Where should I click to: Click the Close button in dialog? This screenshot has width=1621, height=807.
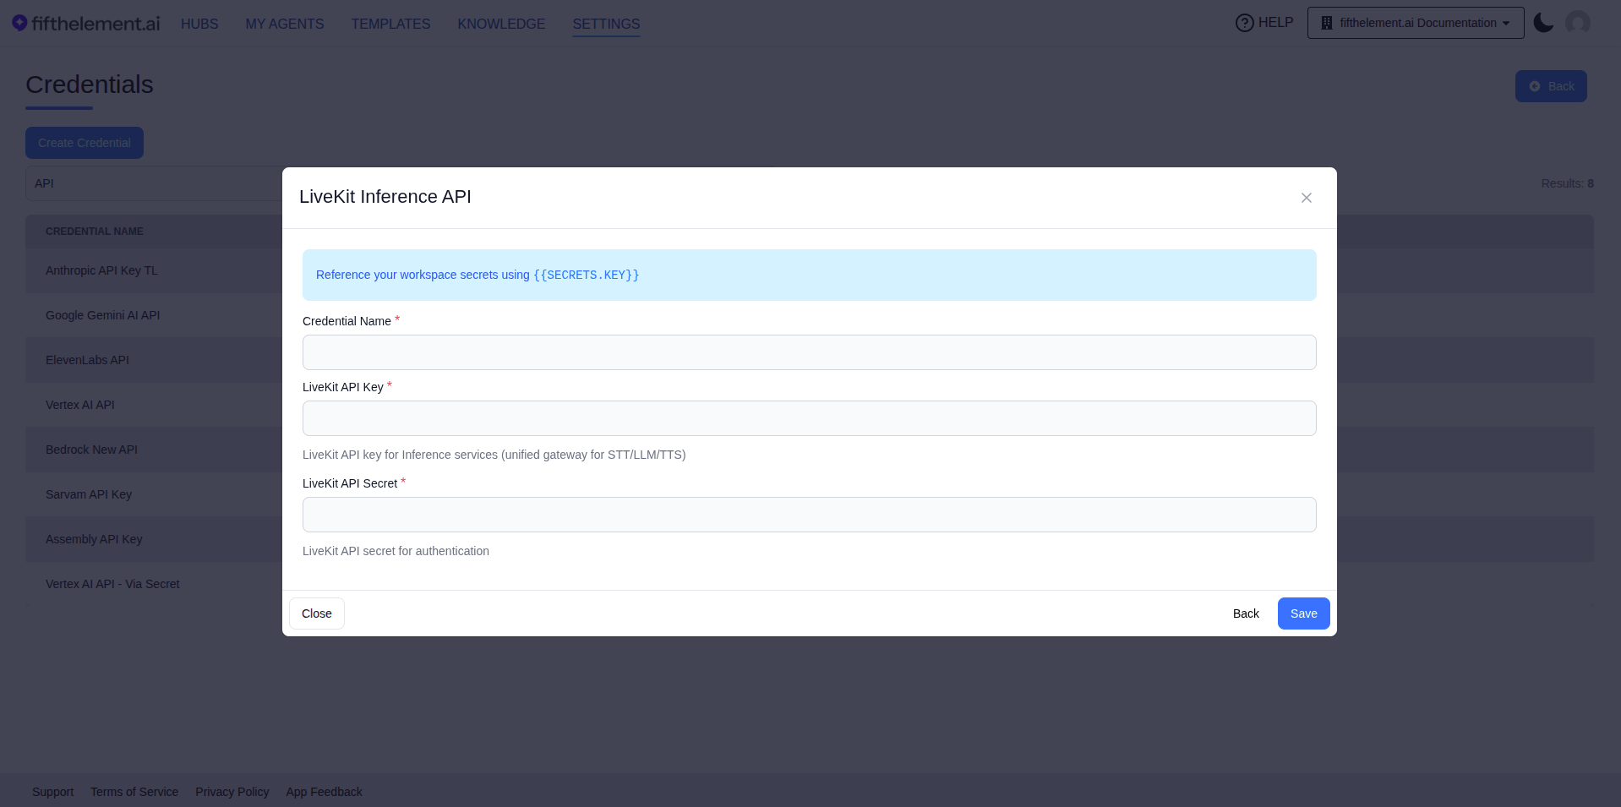(317, 613)
